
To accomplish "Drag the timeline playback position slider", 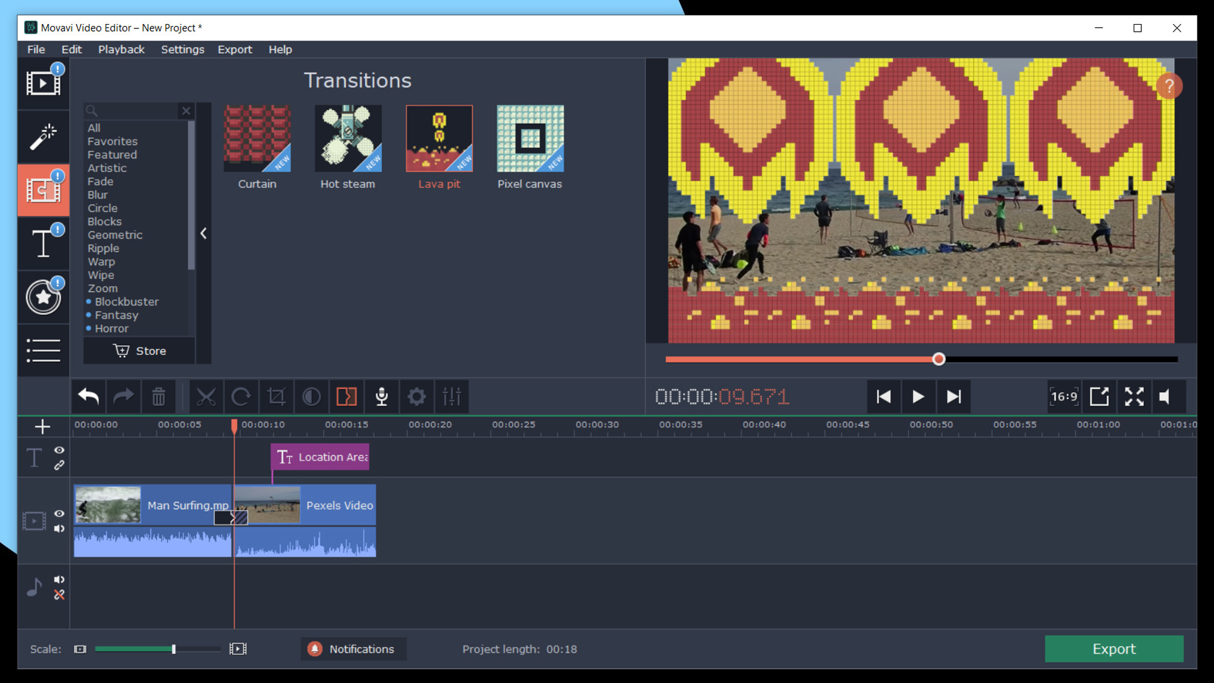I will (x=939, y=359).
